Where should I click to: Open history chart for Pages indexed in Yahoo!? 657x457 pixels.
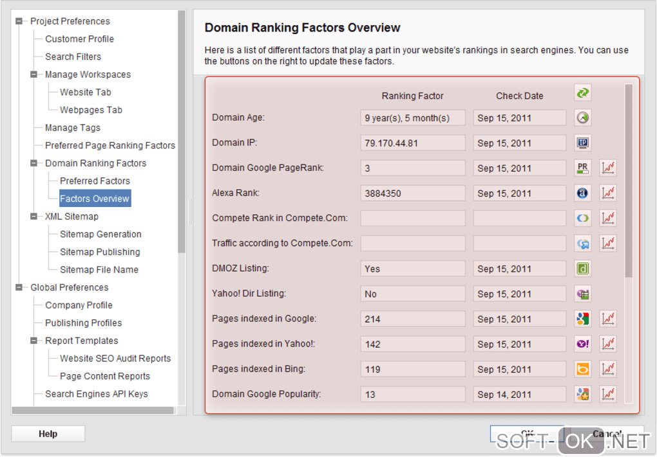pos(608,344)
